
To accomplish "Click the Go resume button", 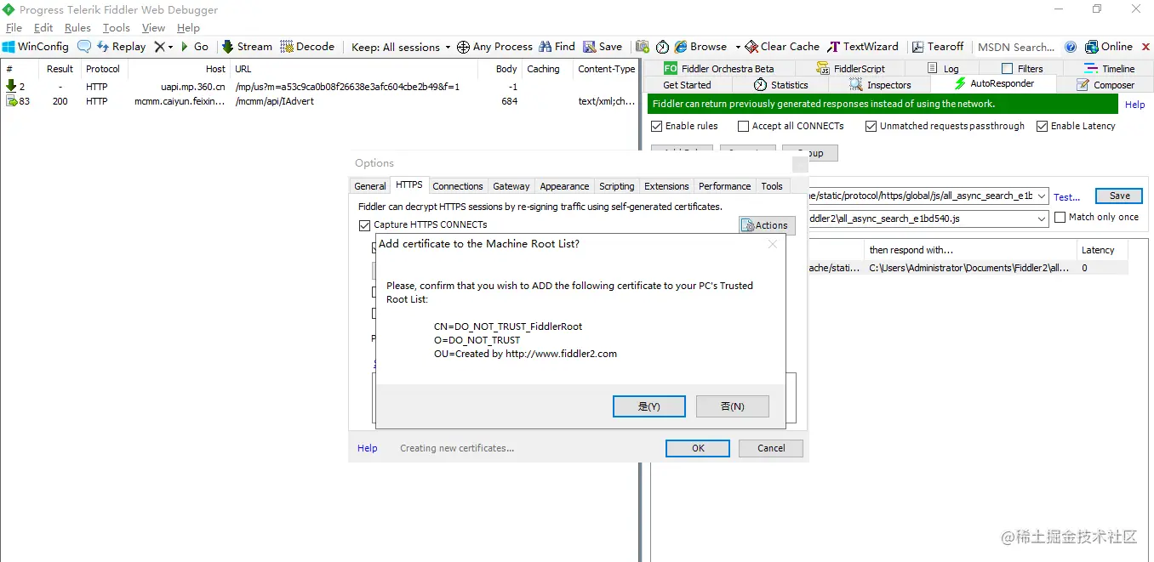I will [x=194, y=47].
